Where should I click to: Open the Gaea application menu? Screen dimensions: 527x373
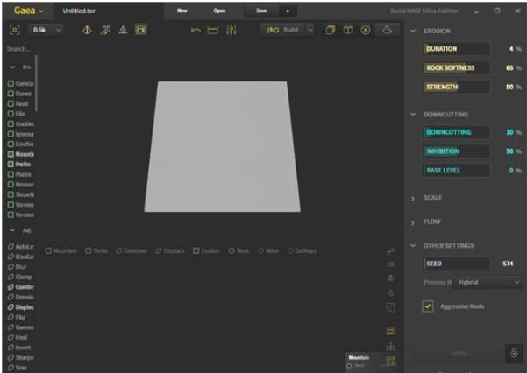click(x=26, y=11)
